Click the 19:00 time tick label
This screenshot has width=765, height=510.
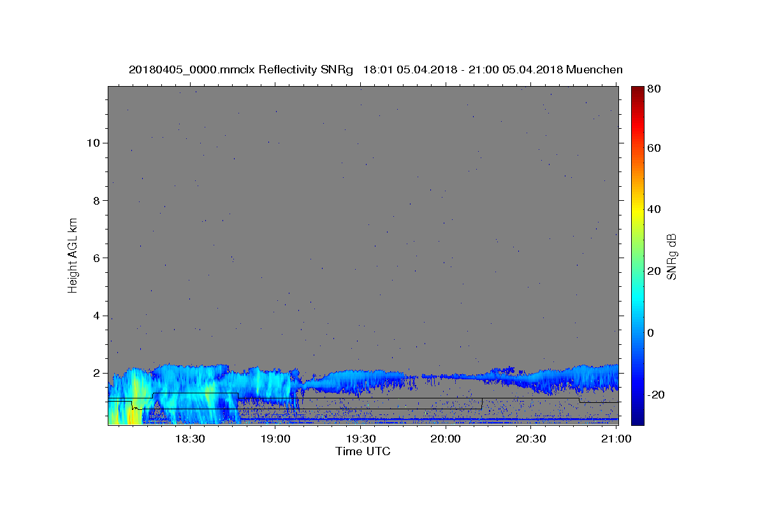pos(275,439)
